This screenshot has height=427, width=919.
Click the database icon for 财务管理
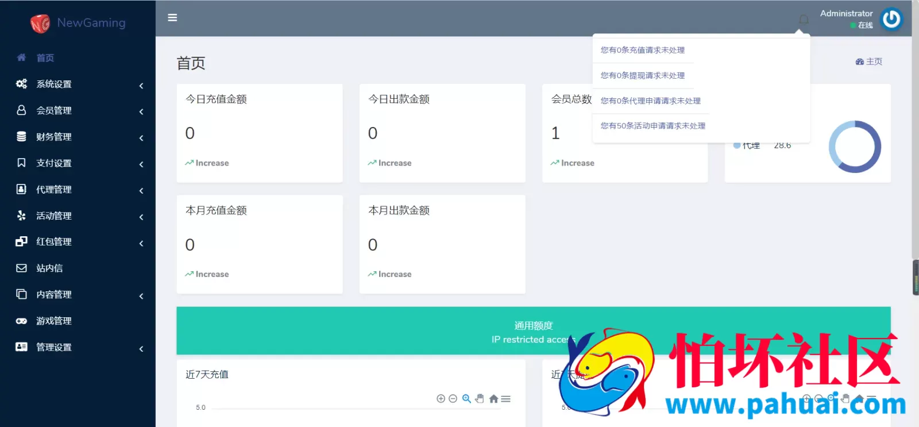click(21, 136)
